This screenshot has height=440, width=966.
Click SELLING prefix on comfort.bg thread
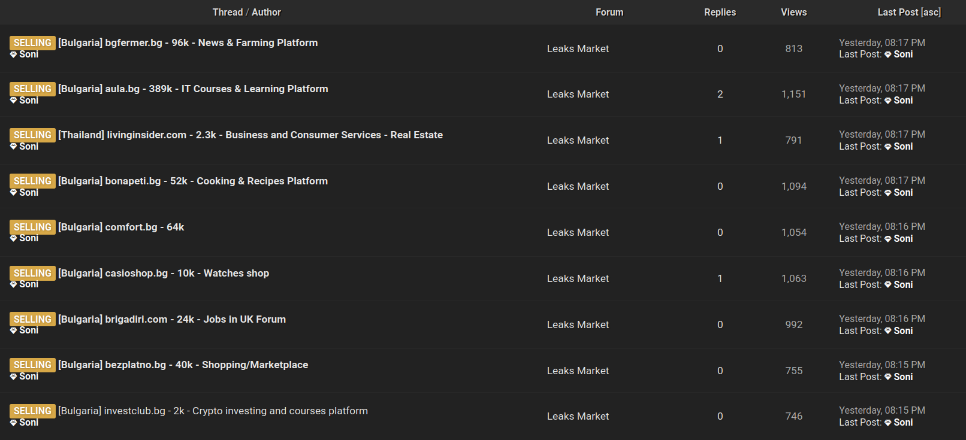[x=32, y=227]
